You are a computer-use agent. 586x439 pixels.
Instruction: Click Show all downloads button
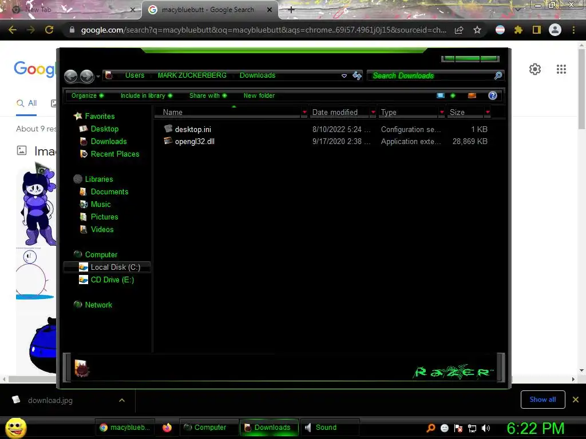click(x=543, y=400)
